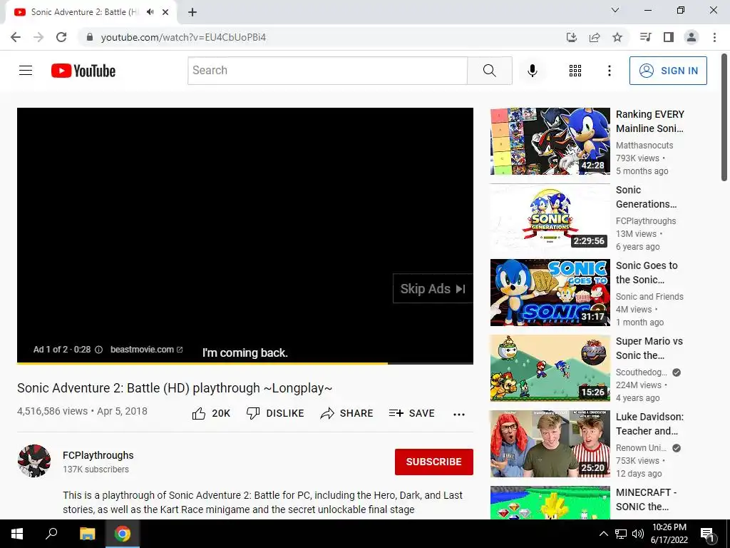Show hidden tray icons chevron
Screen dimensions: 730x548
603,534
